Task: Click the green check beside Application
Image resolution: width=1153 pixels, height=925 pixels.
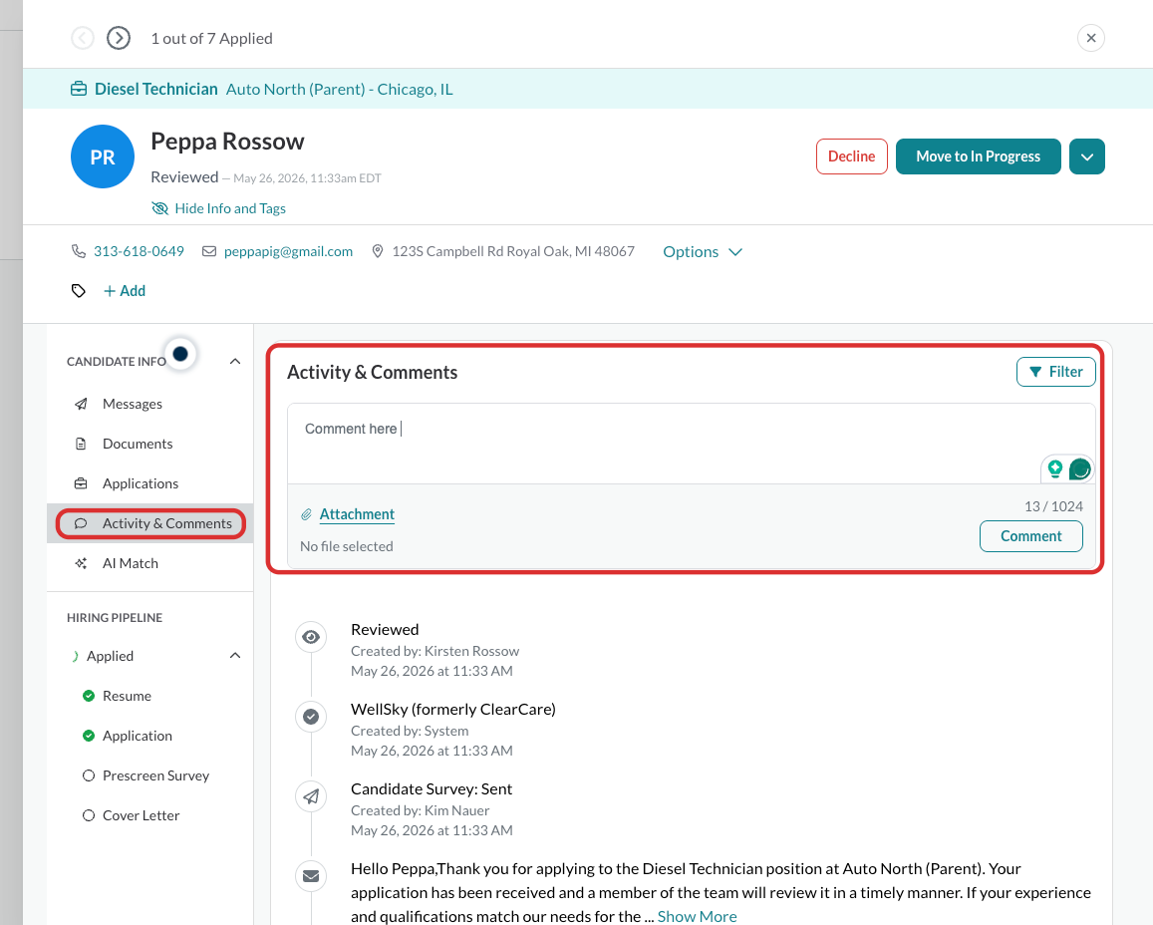Action: (89, 736)
